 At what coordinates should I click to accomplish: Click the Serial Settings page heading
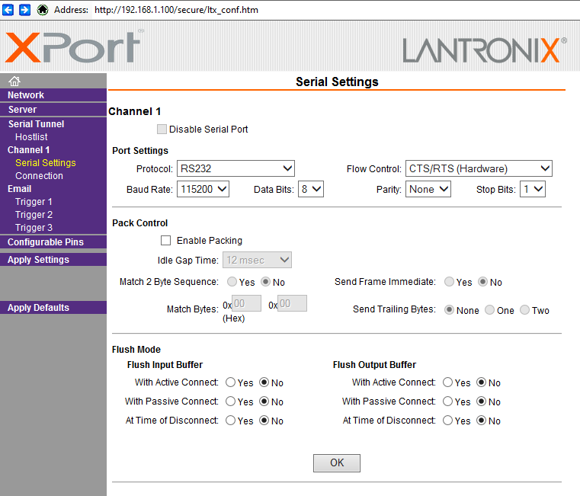(x=337, y=82)
